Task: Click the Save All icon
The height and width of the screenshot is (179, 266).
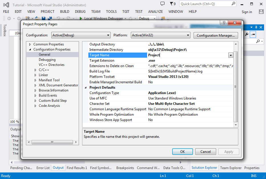Action: [x=50, y=18]
